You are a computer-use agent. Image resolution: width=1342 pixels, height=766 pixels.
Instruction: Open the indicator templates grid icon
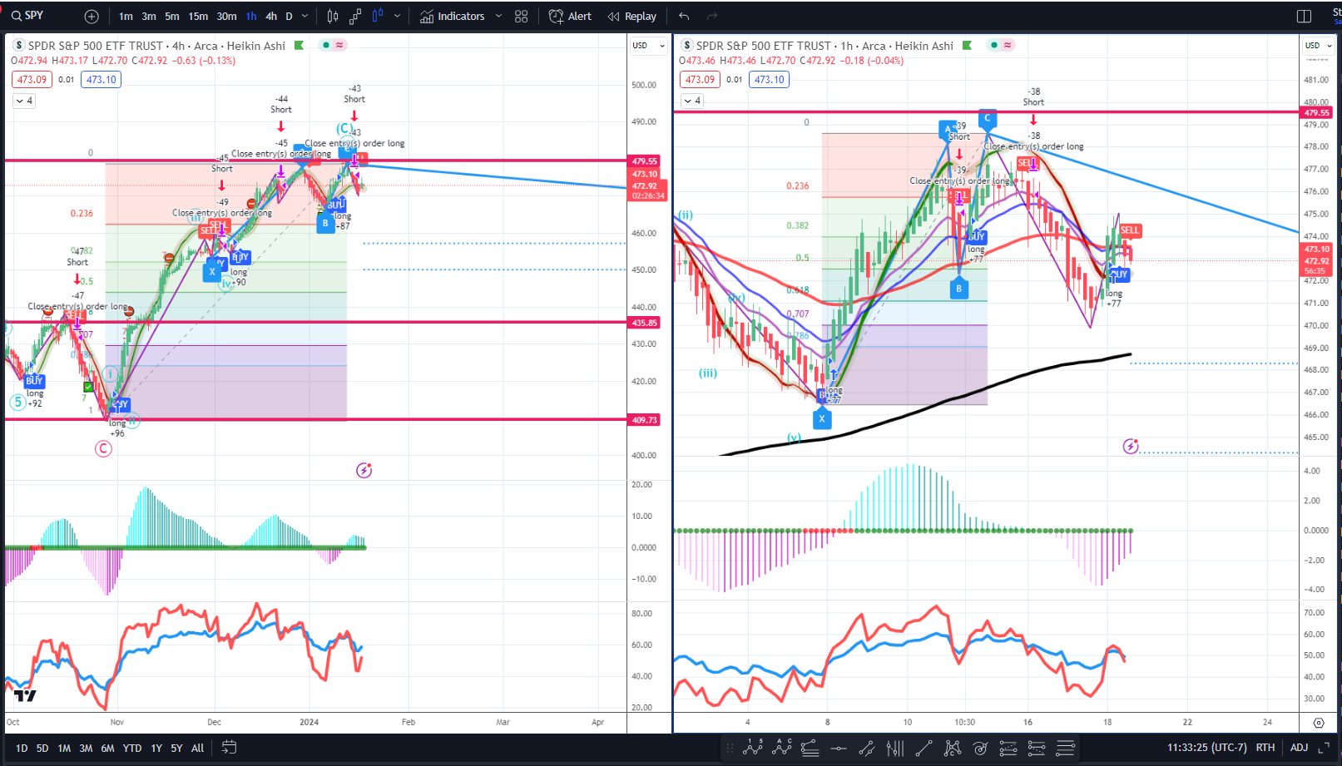tap(522, 17)
